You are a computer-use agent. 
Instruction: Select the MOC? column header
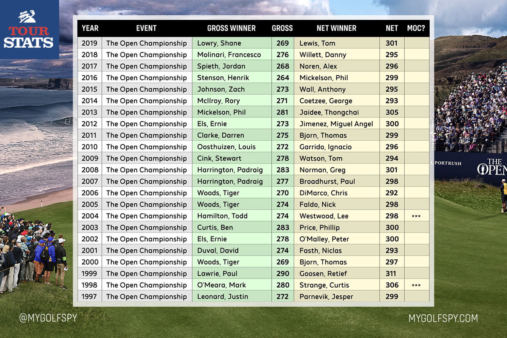(x=417, y=28)
